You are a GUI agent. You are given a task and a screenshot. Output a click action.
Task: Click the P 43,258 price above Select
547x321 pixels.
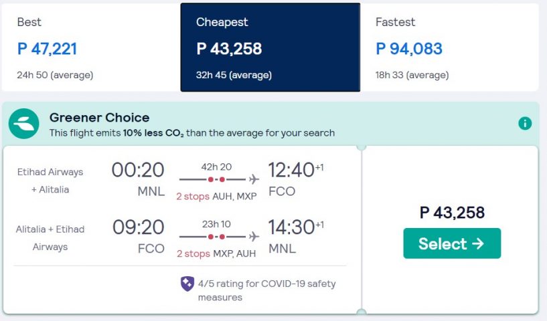[x=452, y=213]
